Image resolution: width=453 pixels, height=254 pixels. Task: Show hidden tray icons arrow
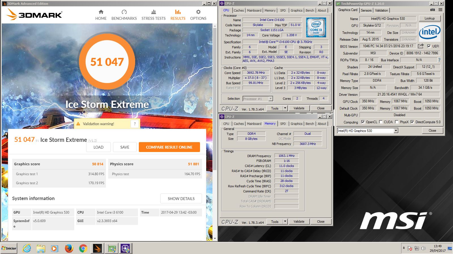click(x=404, y=248)
